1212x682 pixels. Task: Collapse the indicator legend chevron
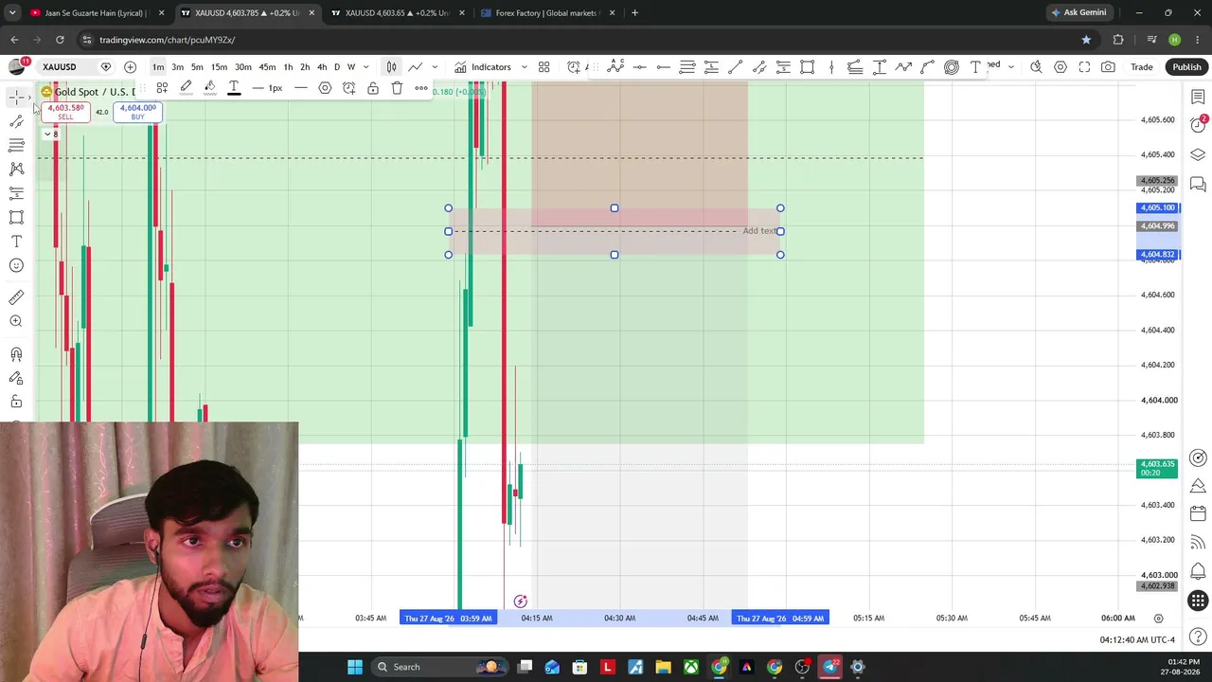tap(47, 135)
